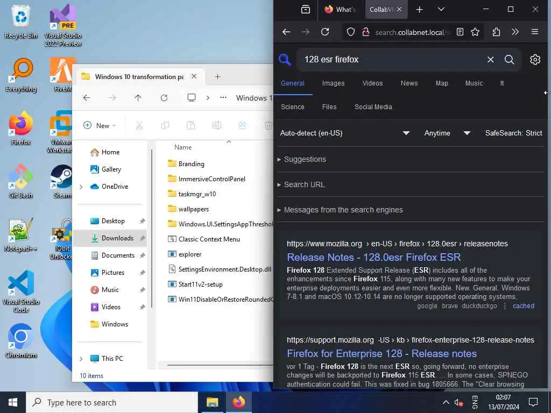The height and width of the screenshot is (413, 551).
Task: Select the Images search category
Action: coord(333,83)
